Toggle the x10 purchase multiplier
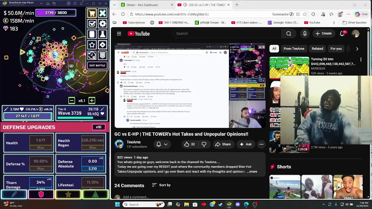 coord(99,127)
